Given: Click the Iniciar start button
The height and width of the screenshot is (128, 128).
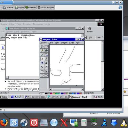Looking at the screenshot, I should click(x=4, y=97).
